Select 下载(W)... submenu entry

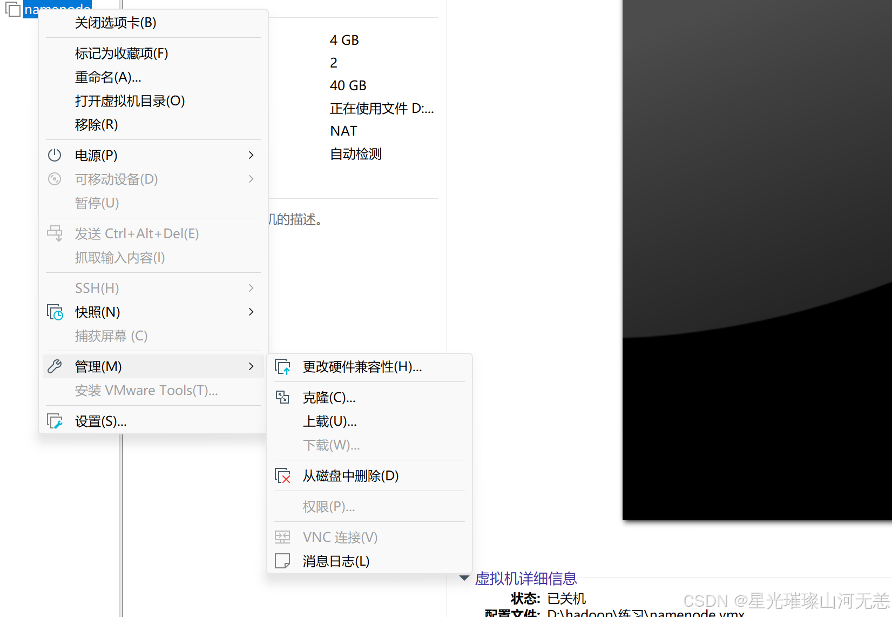[369, 445]
